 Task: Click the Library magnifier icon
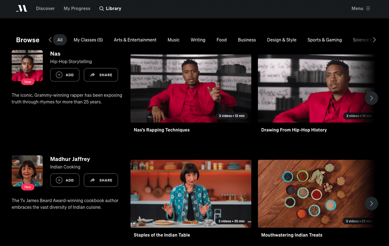coord(102,8)
